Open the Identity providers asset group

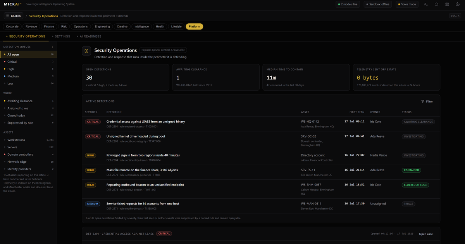pyautogui.click(x=28, y=169)
